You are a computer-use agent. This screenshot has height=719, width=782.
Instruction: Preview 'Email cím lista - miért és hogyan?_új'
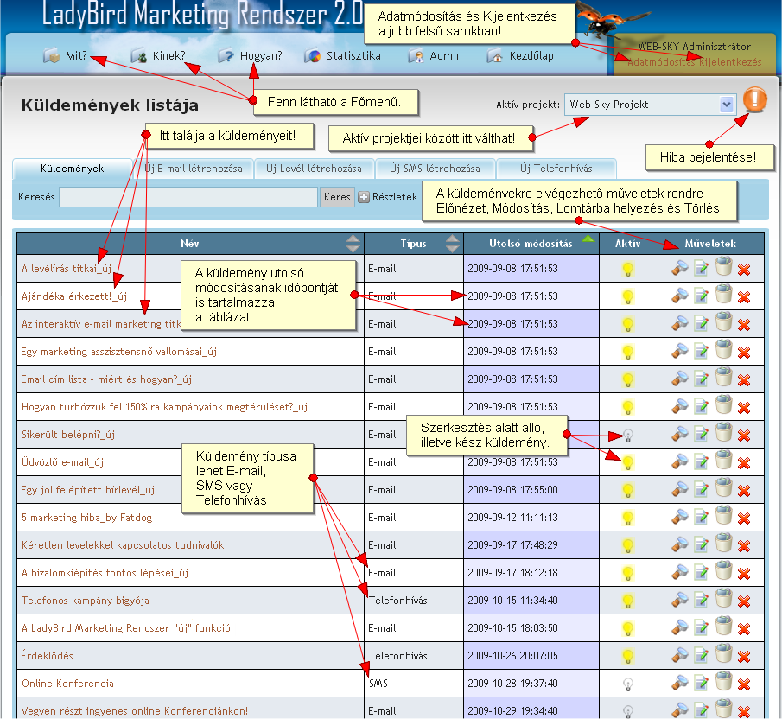679,379
